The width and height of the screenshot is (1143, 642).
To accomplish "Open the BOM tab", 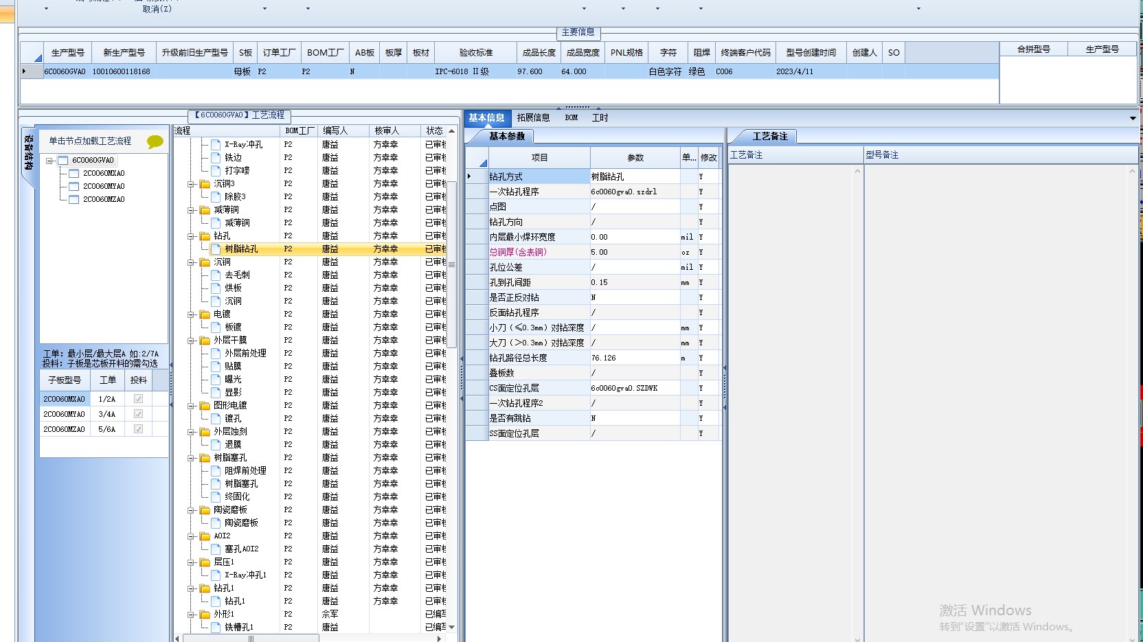I will [571, 118].
